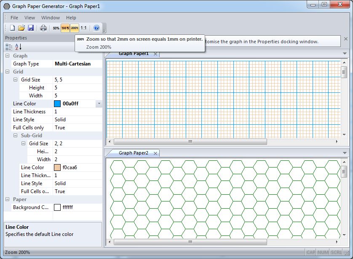Click the Open file folder icon

click(x=21, y=28)
